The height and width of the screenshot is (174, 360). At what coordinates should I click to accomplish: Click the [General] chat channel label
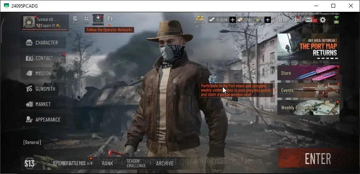(x=32, y=142)
